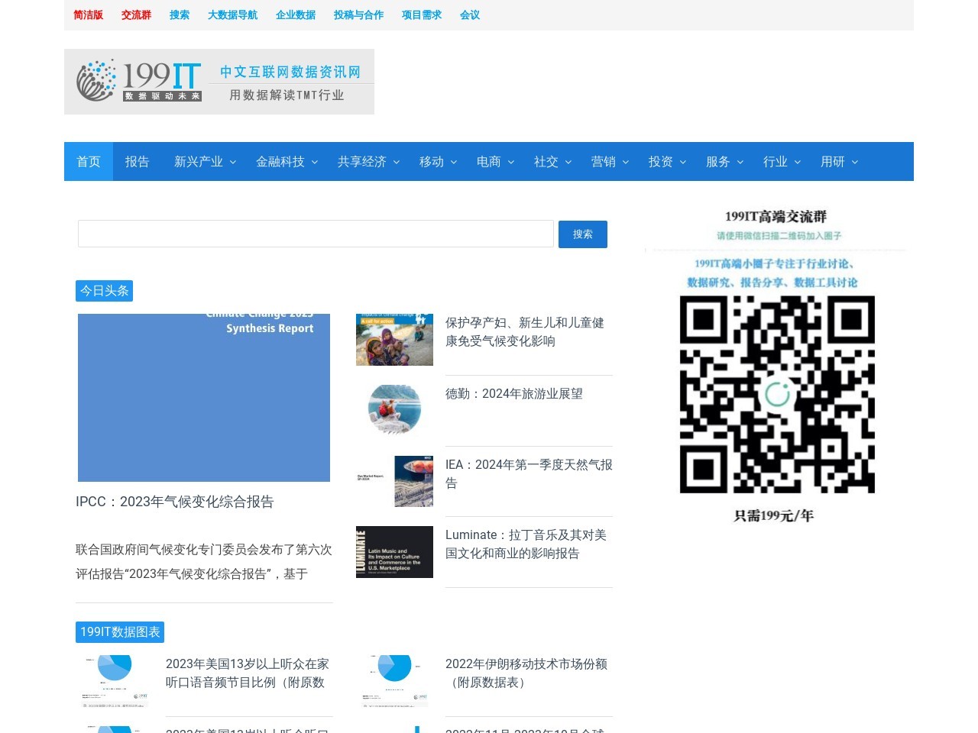Click the 简洁版 link in top bar
The image size is (978, 733).
[x=88, y=15]
